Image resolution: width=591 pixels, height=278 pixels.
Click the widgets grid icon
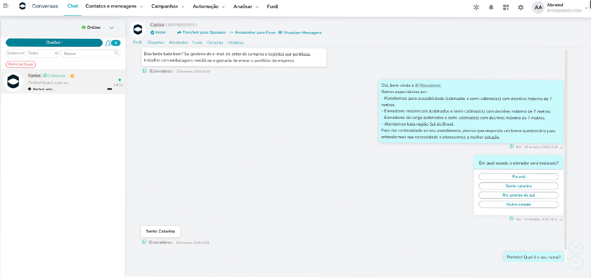(x=506, y=7)
